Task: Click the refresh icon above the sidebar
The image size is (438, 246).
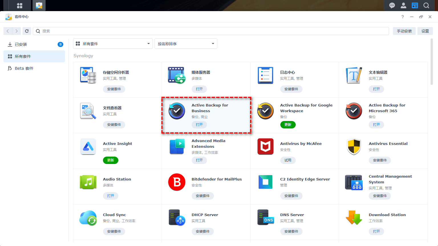Action: coord(27,31)
